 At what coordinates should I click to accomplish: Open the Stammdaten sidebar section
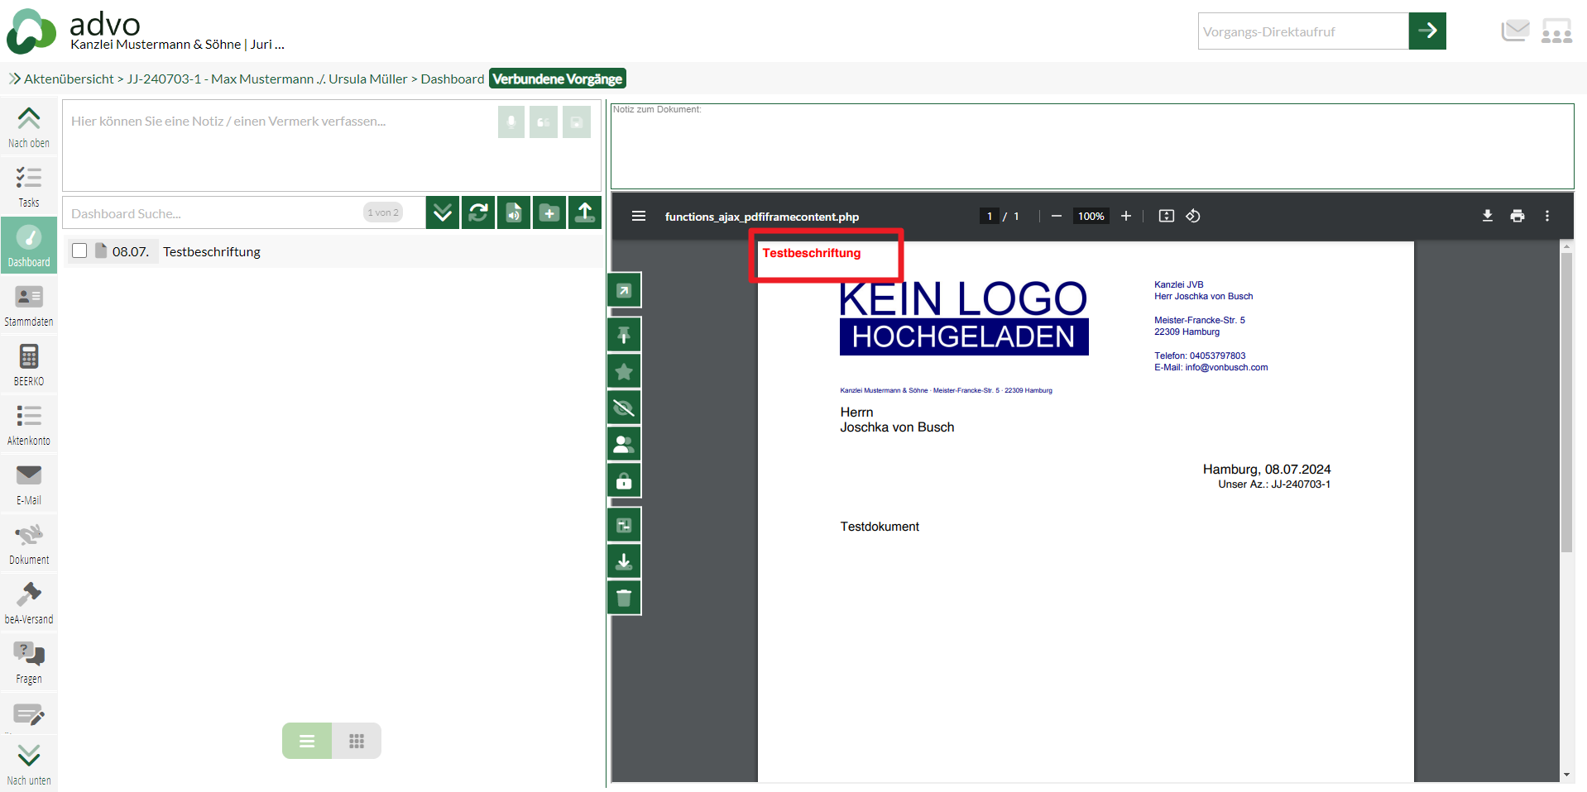(29, 305)
